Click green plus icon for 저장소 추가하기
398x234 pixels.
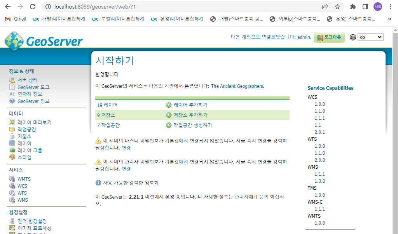click(x=169, y=115)
